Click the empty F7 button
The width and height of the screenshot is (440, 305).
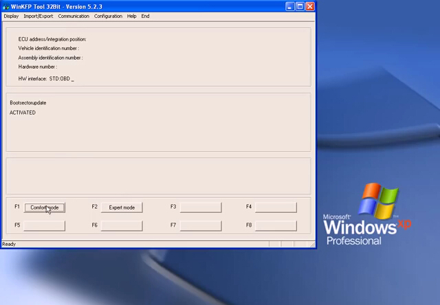[201, 226]
